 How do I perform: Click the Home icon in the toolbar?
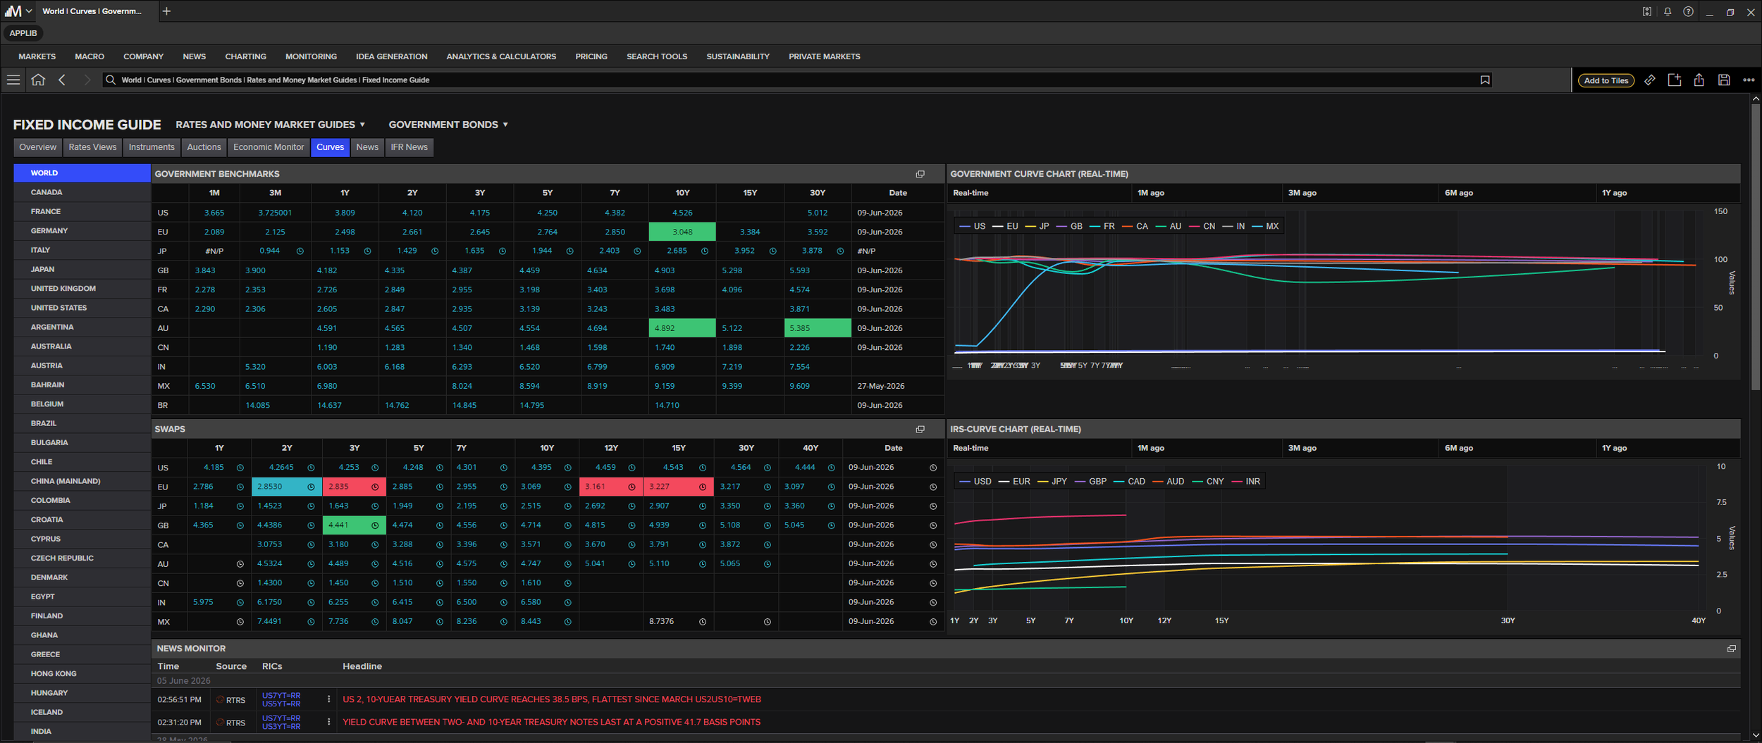click(x=38, y=80)
